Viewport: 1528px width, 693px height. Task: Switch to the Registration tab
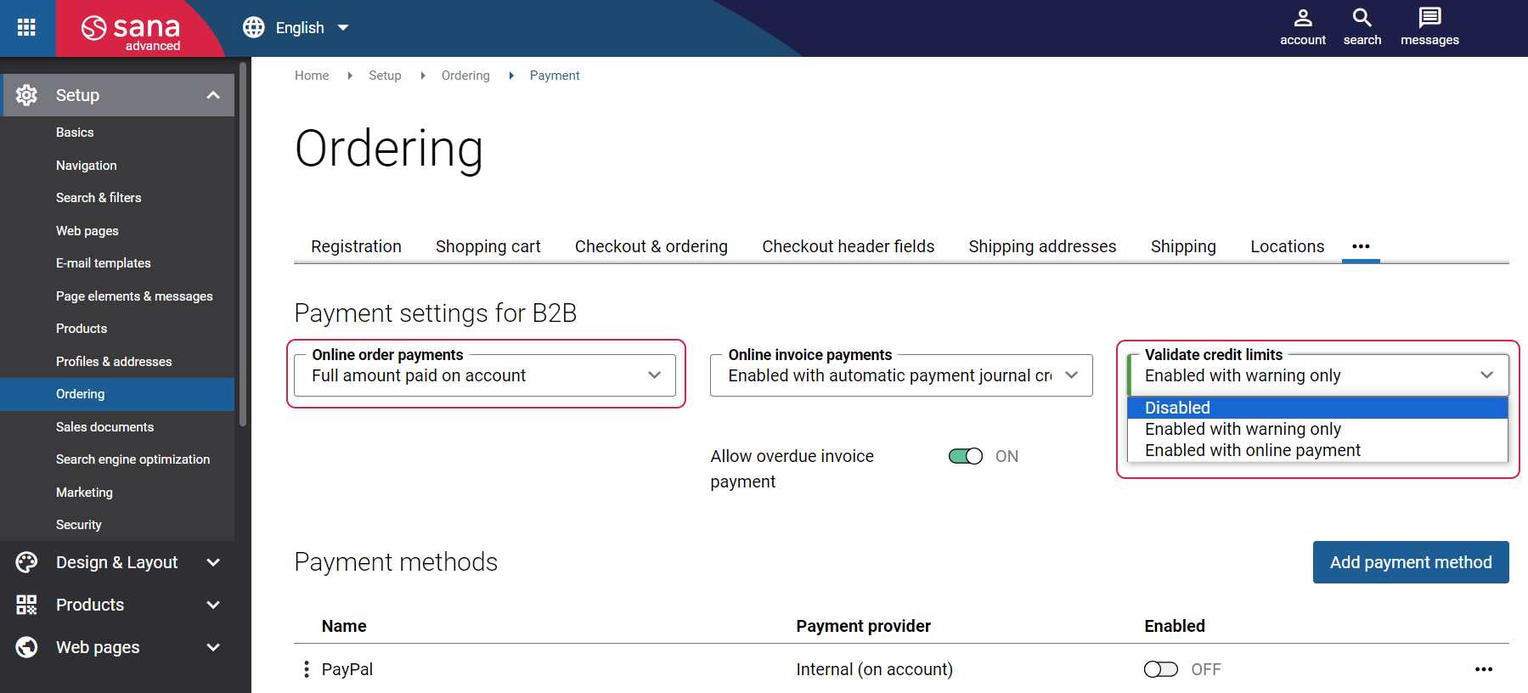tap(356, 246)
